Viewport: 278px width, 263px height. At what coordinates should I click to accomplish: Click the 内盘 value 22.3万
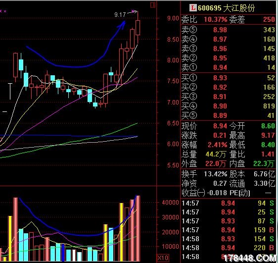[x=264, y=163]
